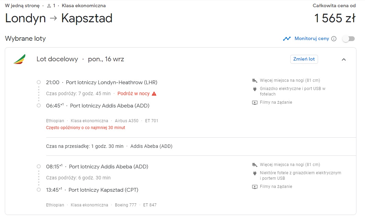
Task: Collapse the Lot docelowy flight details
Action: (344, 60)
